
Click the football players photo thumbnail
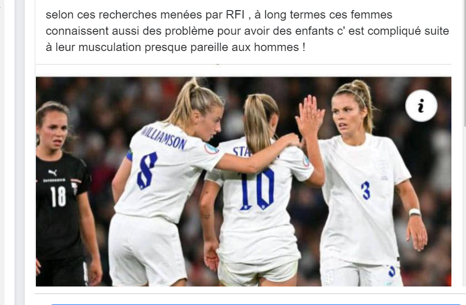coord(243,181)
